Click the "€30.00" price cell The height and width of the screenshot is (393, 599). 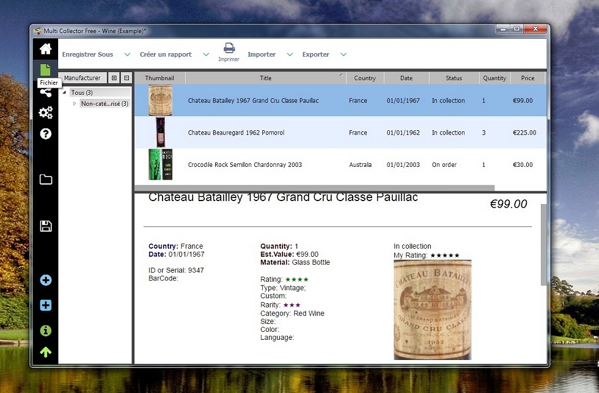[523, 164]
